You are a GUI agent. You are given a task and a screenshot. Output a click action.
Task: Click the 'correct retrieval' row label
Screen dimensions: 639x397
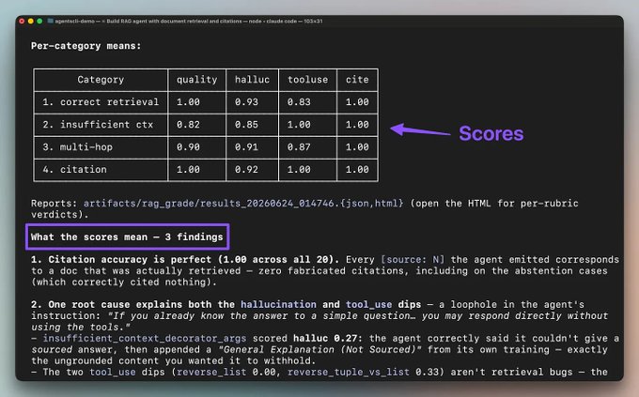pos(109,102)
